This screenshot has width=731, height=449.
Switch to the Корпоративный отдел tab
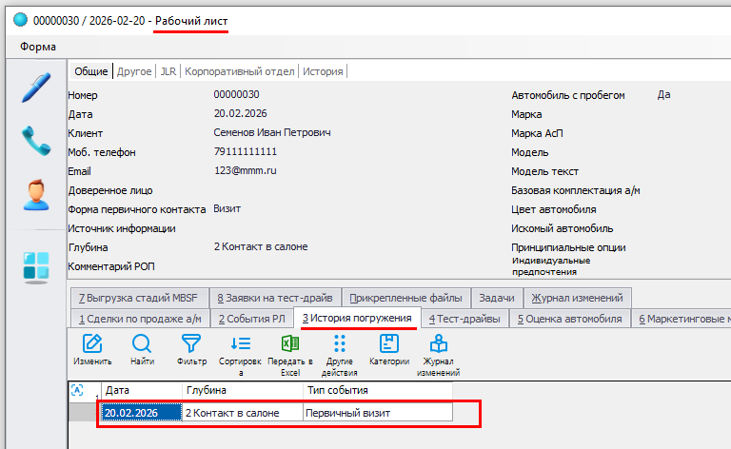(240, 71)
